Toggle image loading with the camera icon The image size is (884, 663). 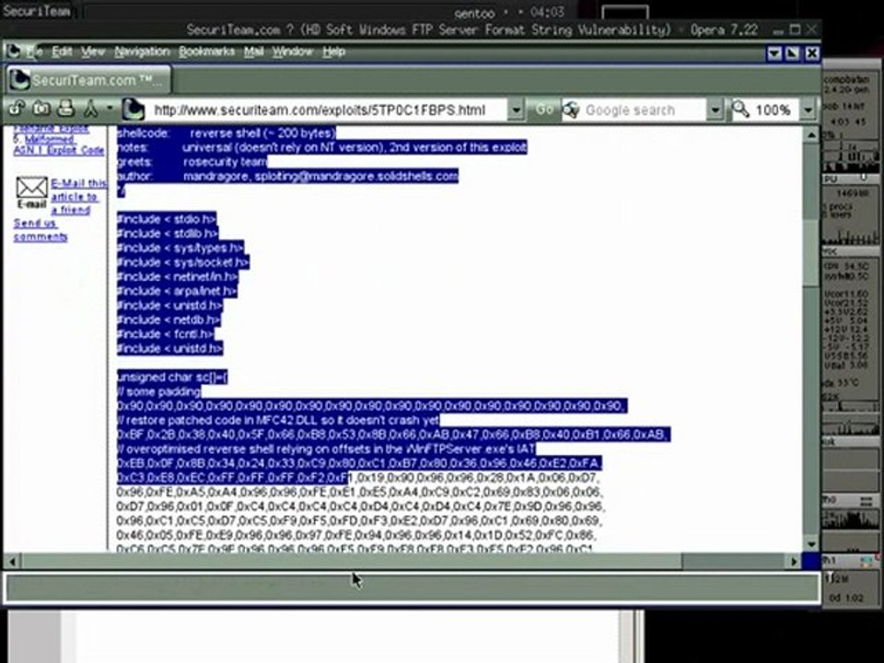click(x=41, y=109)
